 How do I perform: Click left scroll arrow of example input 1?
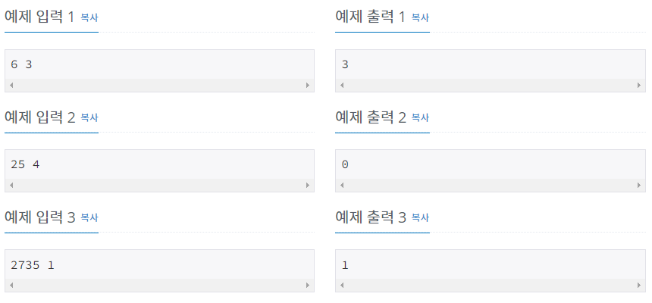11,85
